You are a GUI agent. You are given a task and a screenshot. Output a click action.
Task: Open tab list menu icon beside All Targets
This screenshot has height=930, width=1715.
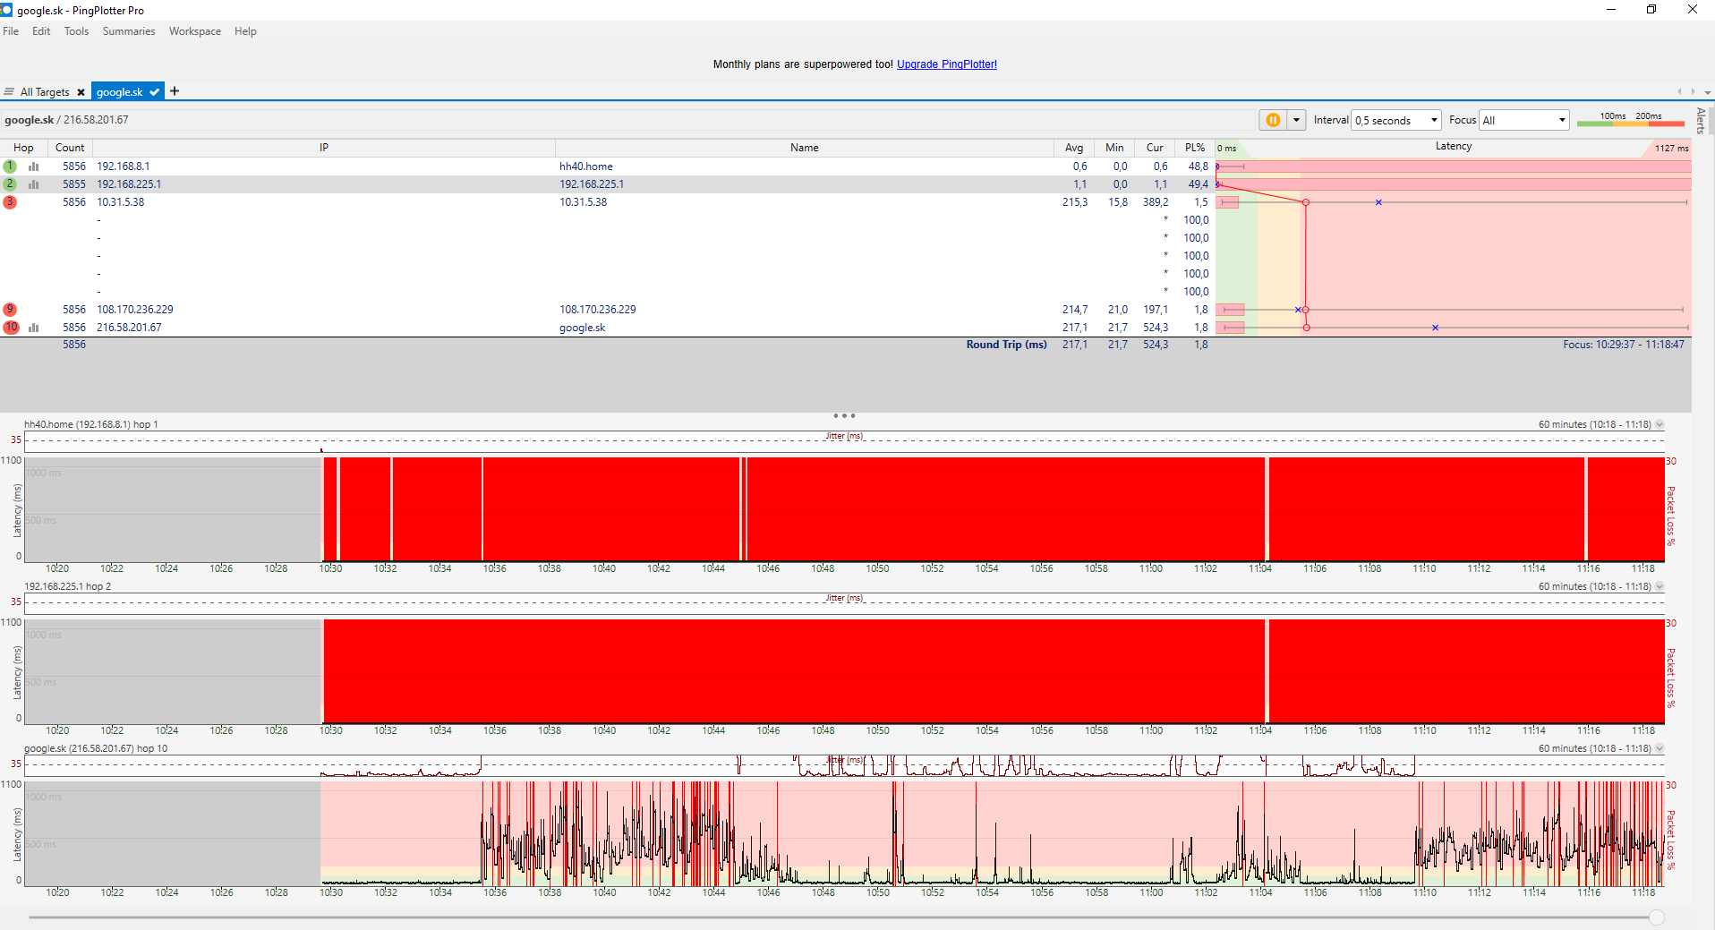click(9, 92)
